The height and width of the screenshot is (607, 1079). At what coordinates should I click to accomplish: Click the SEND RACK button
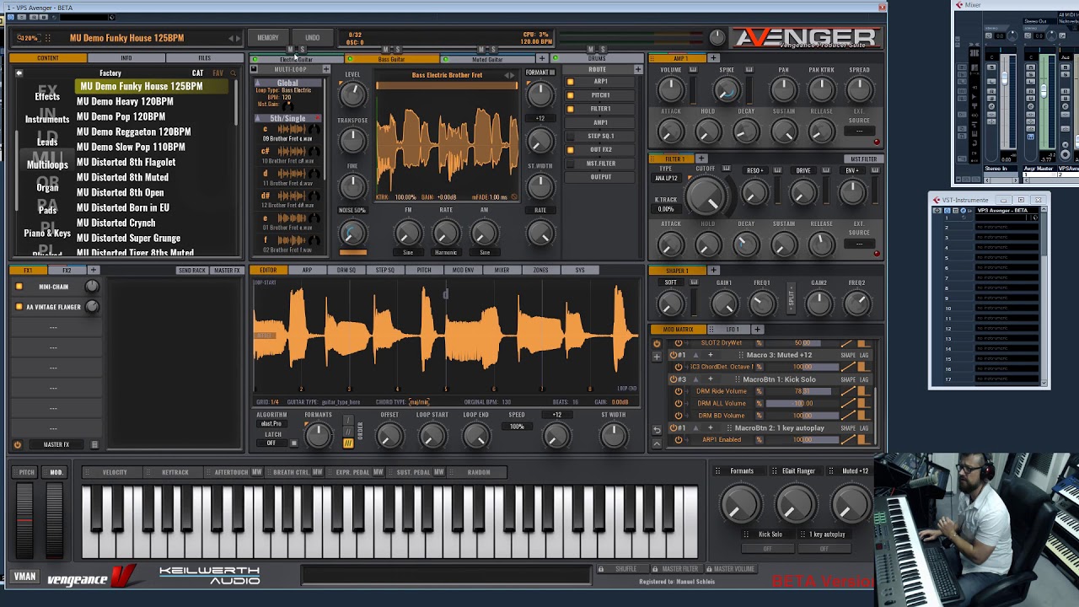(191, 270)
